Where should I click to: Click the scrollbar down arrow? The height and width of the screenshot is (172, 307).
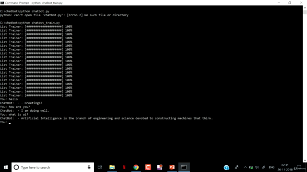305,161
